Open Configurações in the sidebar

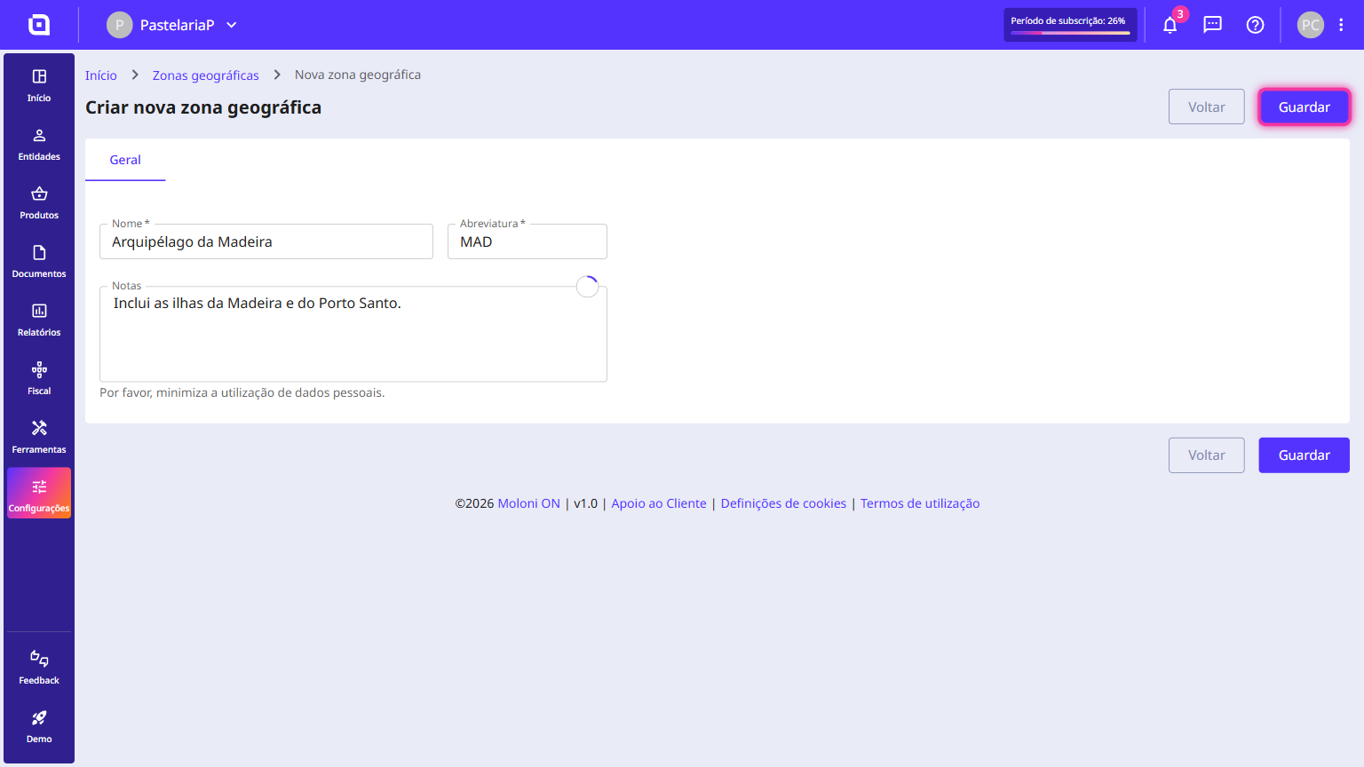point(39,494)
